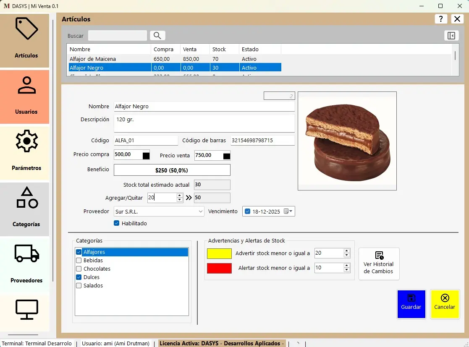The image size is (469, 347).
Task: Expand the Proveedor dropdown
Action: click(x=200, y=211)
